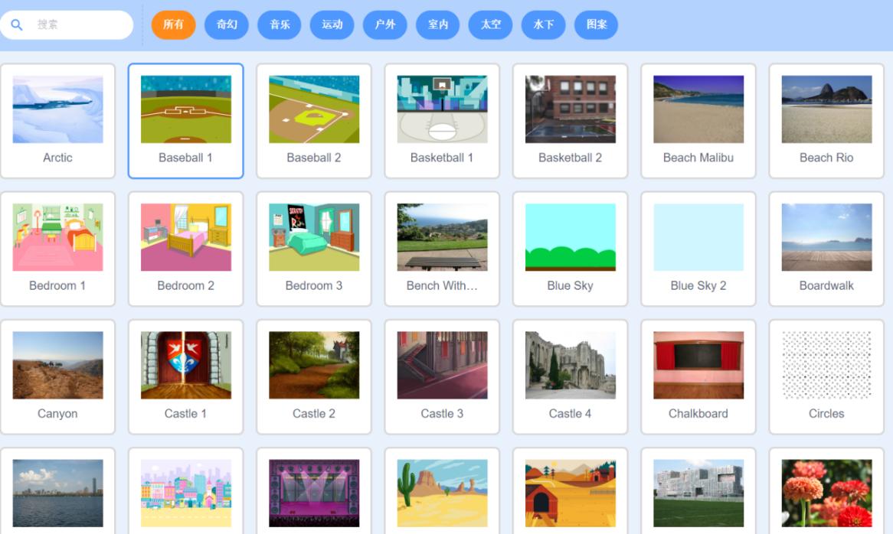Select the 水下 category filter

pos(543,24)
